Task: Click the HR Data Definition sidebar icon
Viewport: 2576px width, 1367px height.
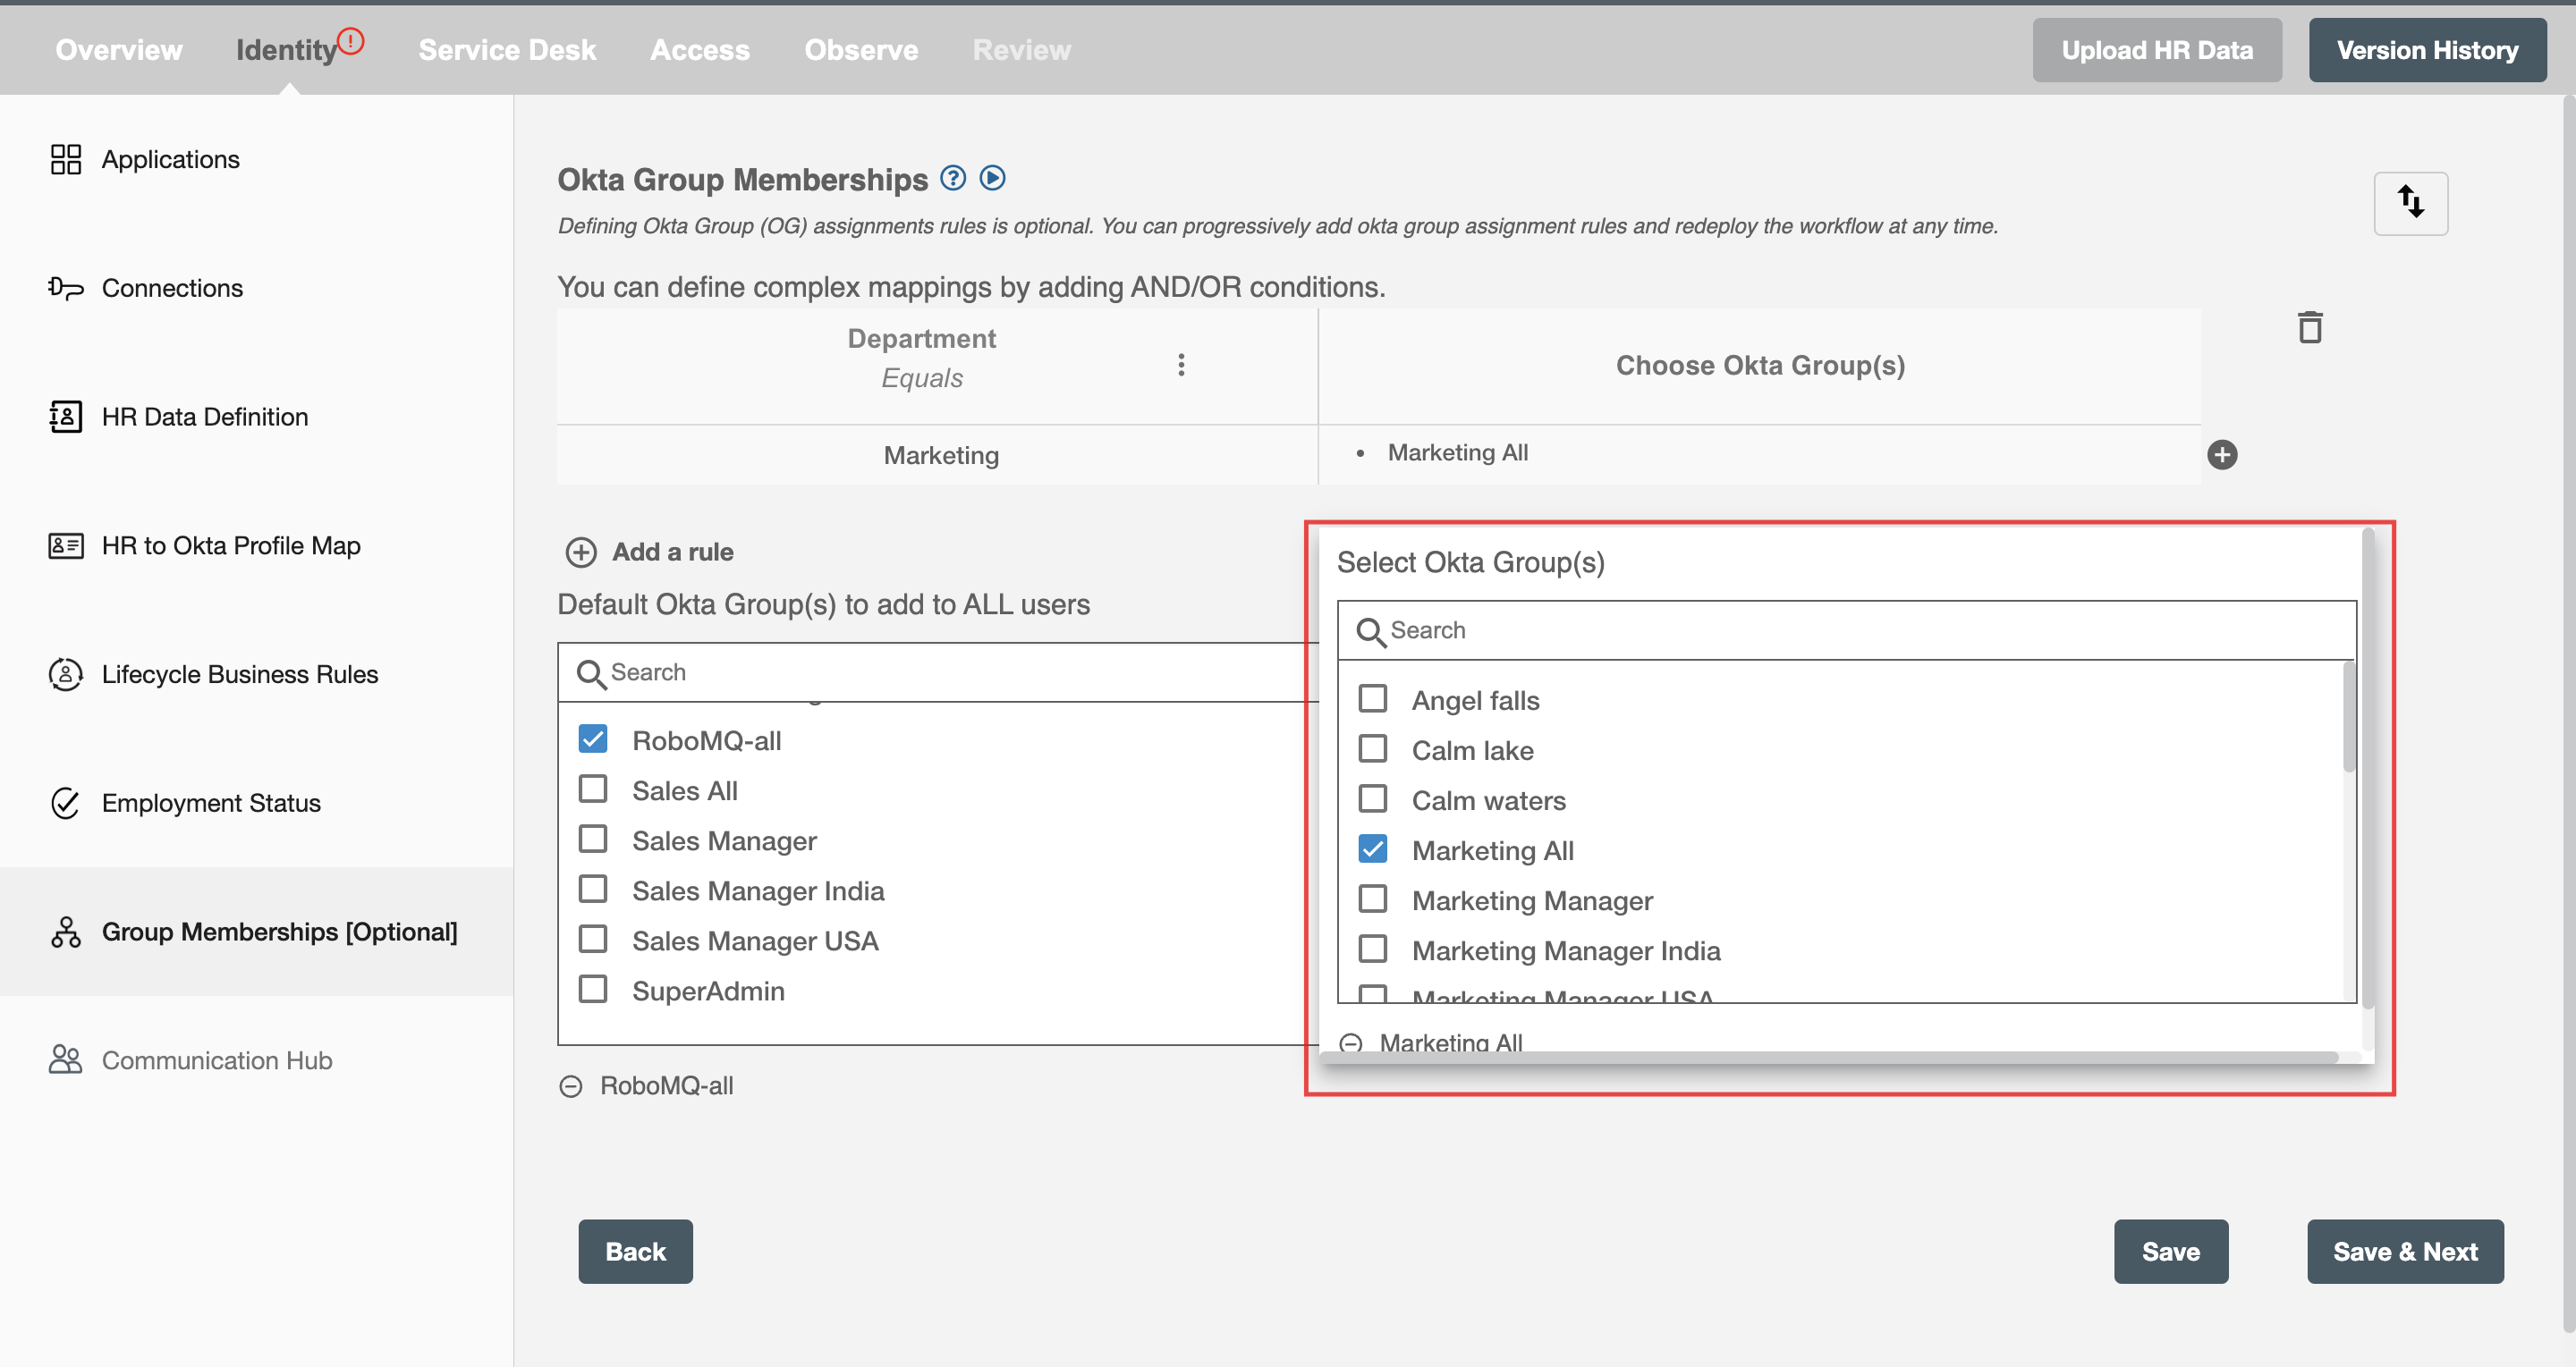Action: 66,417
